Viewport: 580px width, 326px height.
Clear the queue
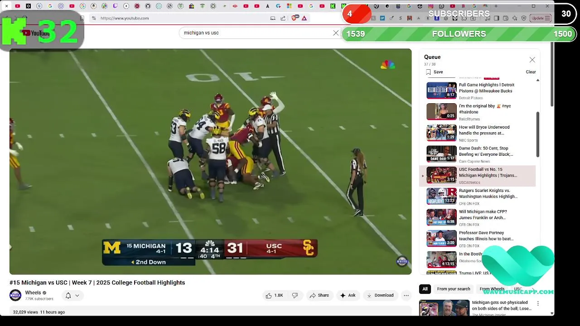[531, 72]
